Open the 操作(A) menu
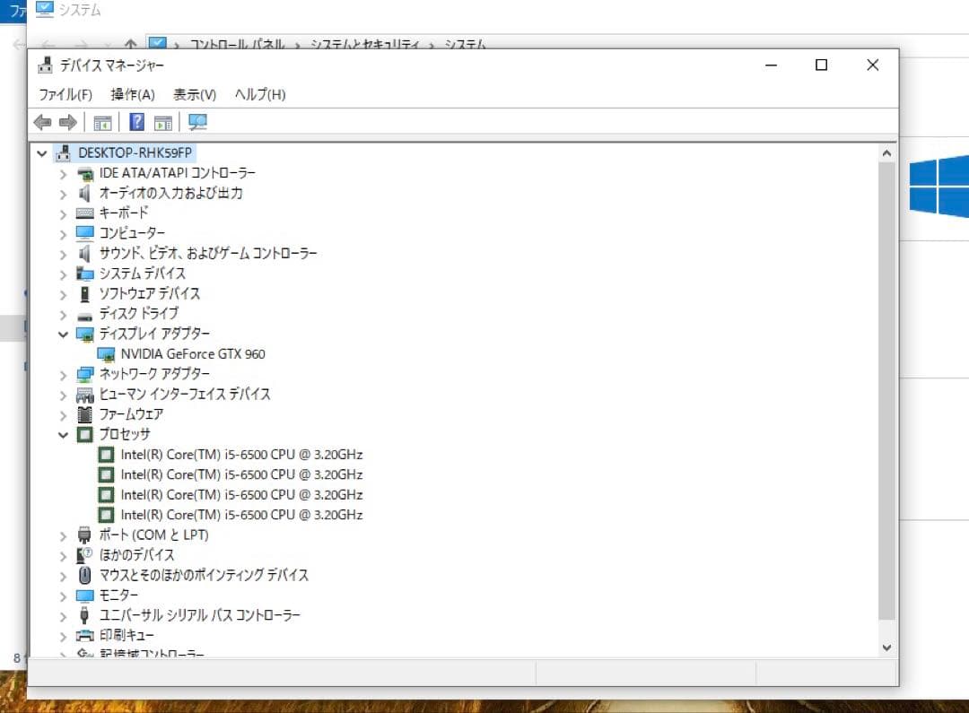 tap(133, 94)
